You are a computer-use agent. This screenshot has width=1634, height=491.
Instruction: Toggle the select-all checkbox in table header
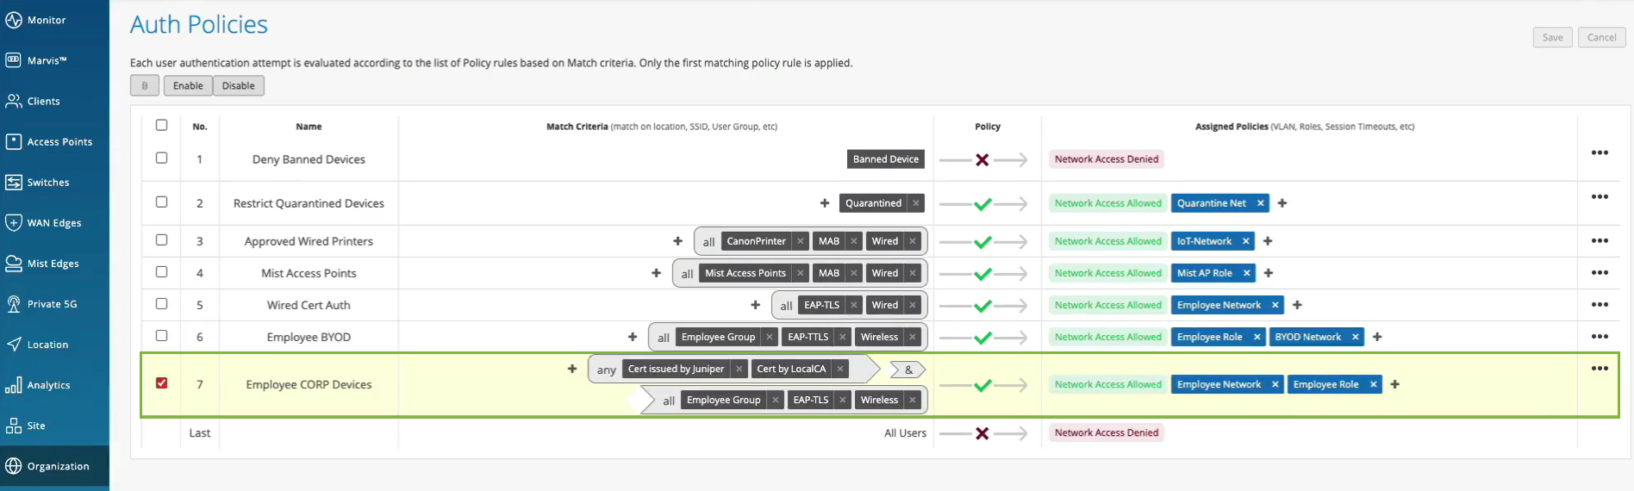point(161,126)
